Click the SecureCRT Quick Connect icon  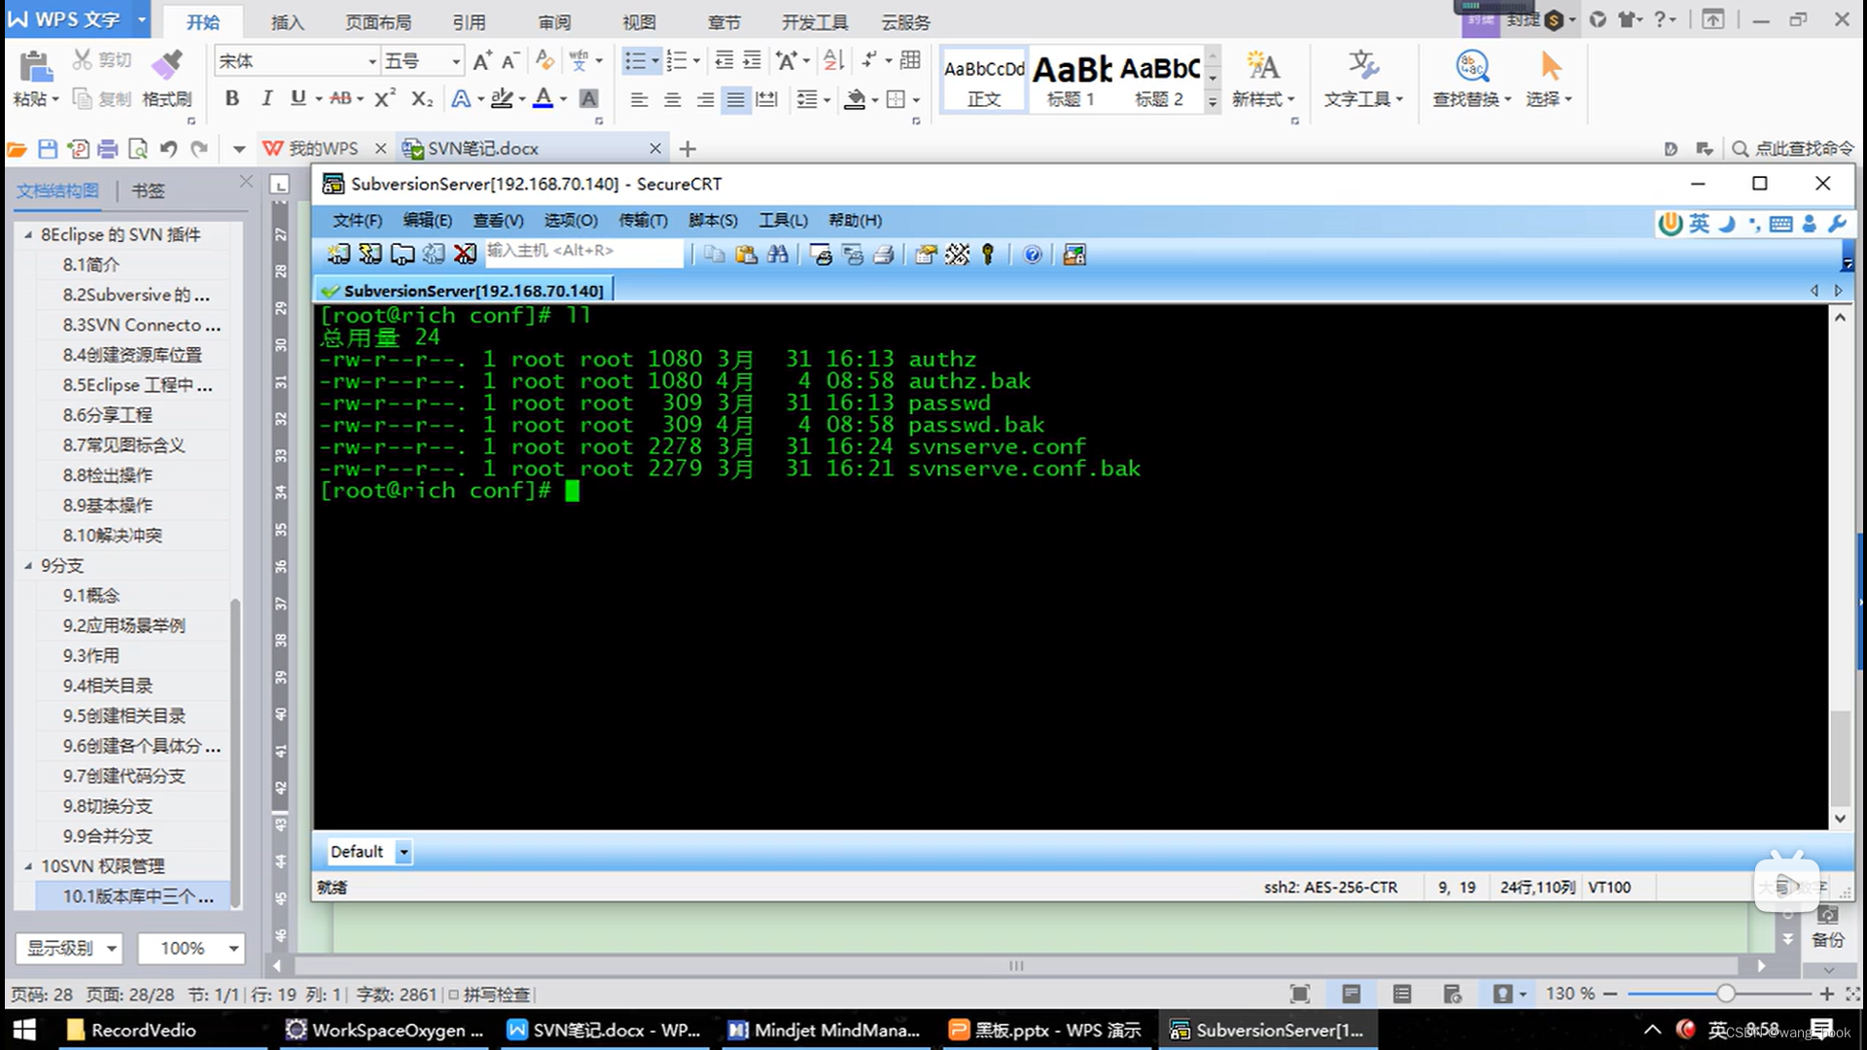click(x=370, y=255)
